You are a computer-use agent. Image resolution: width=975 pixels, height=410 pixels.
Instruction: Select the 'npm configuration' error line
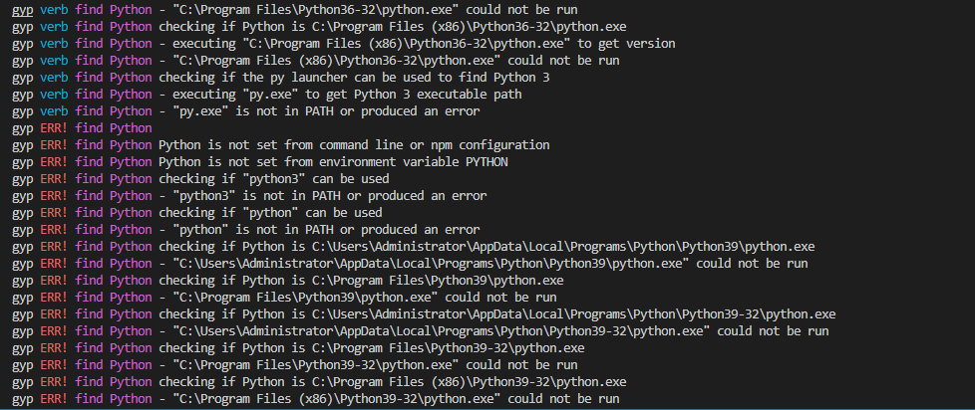[x=280, y=145]
